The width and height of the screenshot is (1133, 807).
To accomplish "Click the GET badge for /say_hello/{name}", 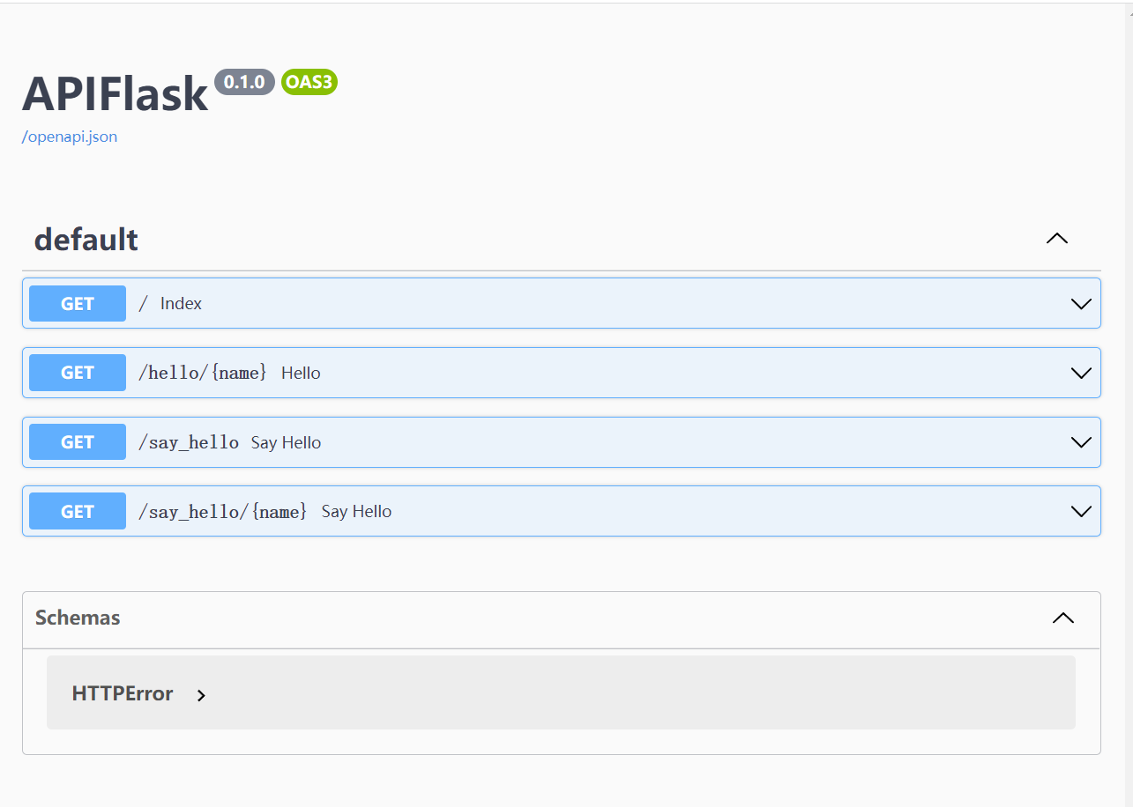I will pos(78,511).
